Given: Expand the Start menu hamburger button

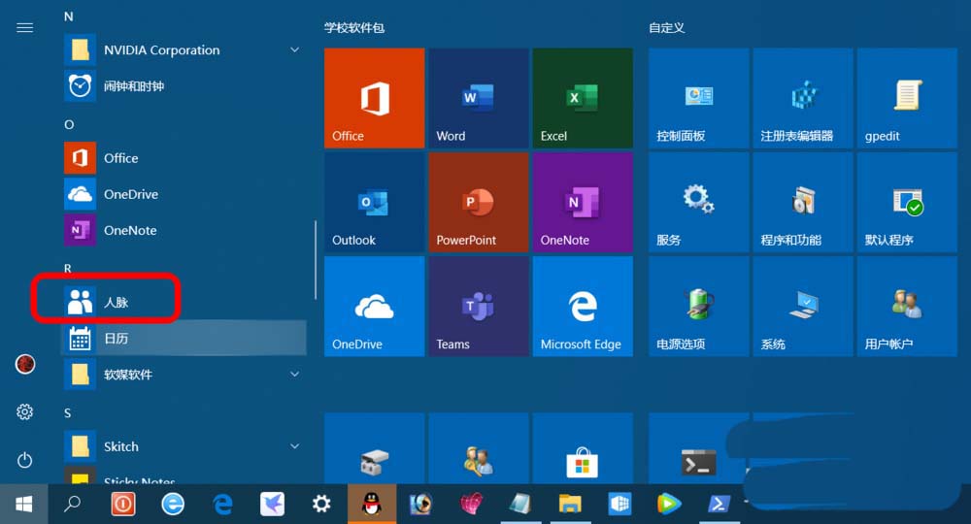Looking at the screenshot, I should click(x=25, y=28).
